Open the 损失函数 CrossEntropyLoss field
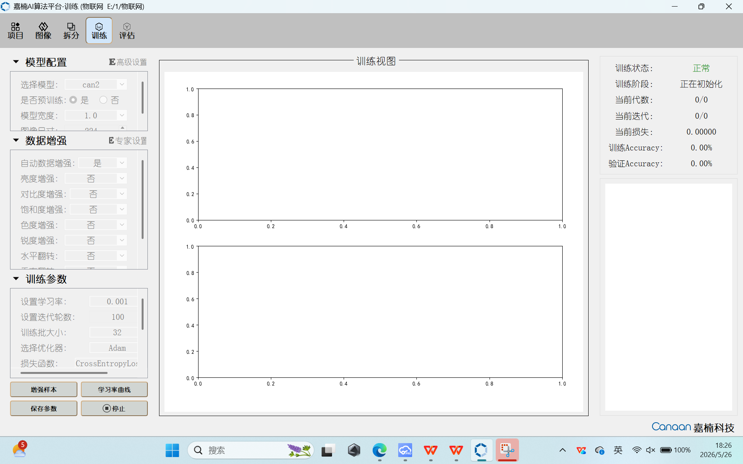Image resolution: width=743 pixels, height=464 pixels. (106, 363)
